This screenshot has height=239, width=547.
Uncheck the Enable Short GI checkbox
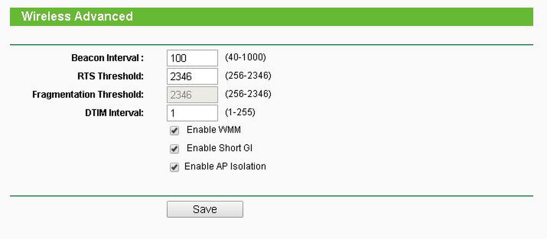pyautogui.click(x=174, y=149)
